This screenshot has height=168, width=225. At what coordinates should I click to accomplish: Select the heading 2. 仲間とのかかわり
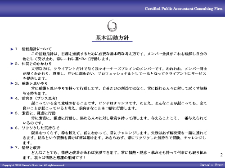pos(33,64)
